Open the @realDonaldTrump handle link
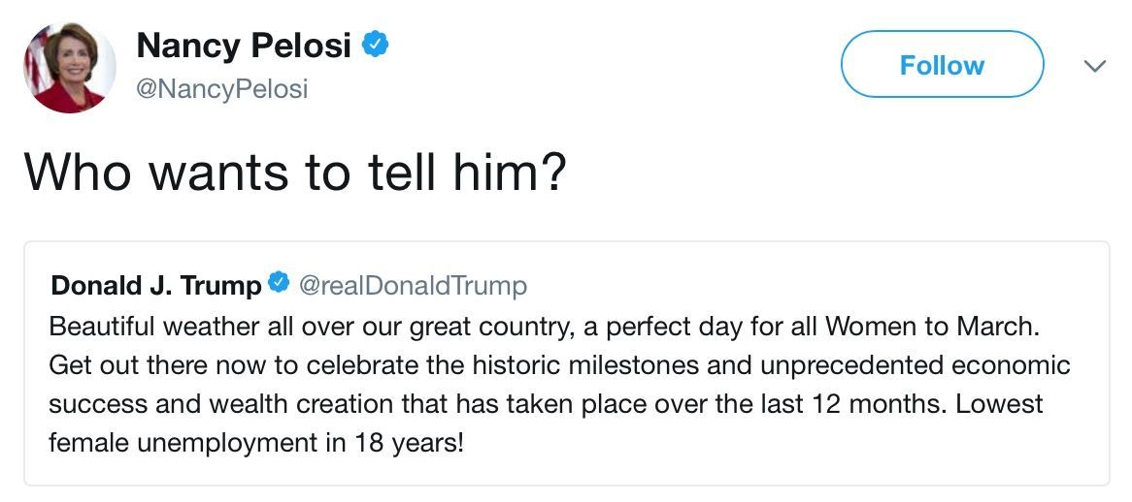1132x502 pixels. click(x=413, y=286)
